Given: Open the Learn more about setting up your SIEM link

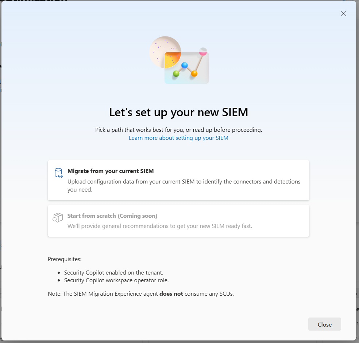Looking at the screenshot, I should coord(178,138).
